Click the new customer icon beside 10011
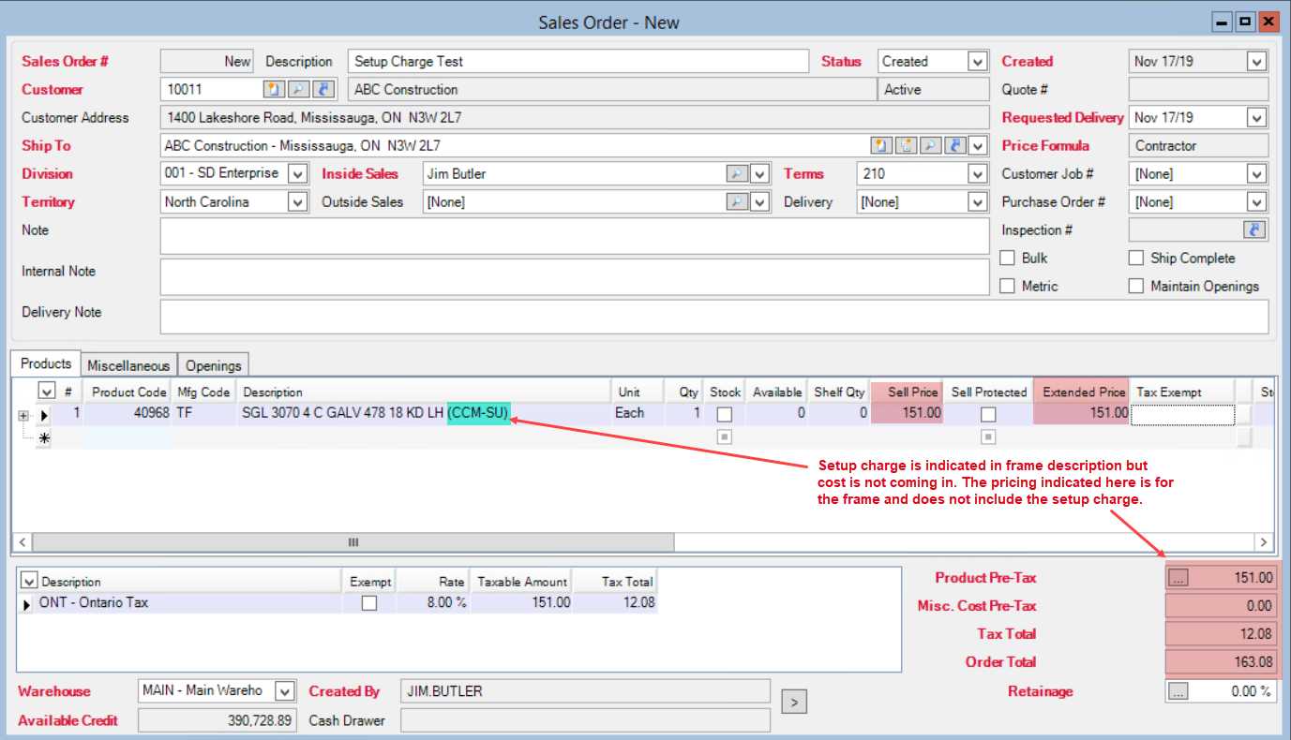This screenshot has height=740, width=1291. [273, 90]
